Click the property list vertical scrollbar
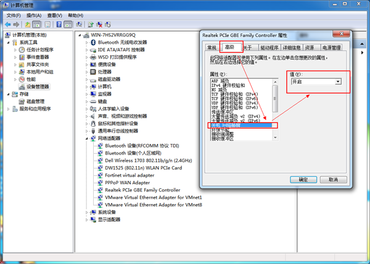Image resolution: width=370 pixels, height=264 pixels. 274,111
